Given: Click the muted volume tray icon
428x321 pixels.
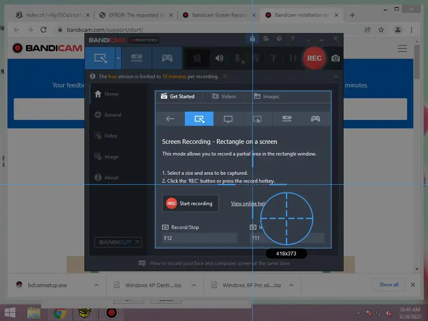Looking at the screenshot, I should [x=389, y=313].
